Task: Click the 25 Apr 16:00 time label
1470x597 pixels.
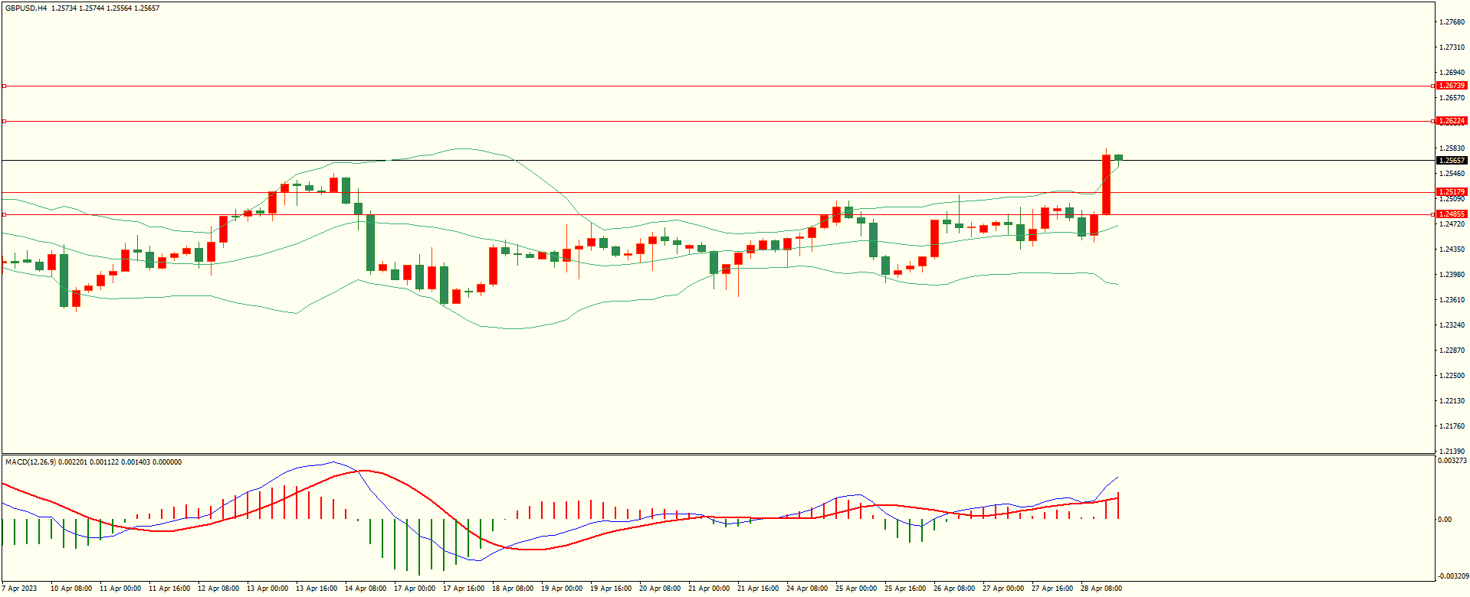Action: [x=905, y=589]
